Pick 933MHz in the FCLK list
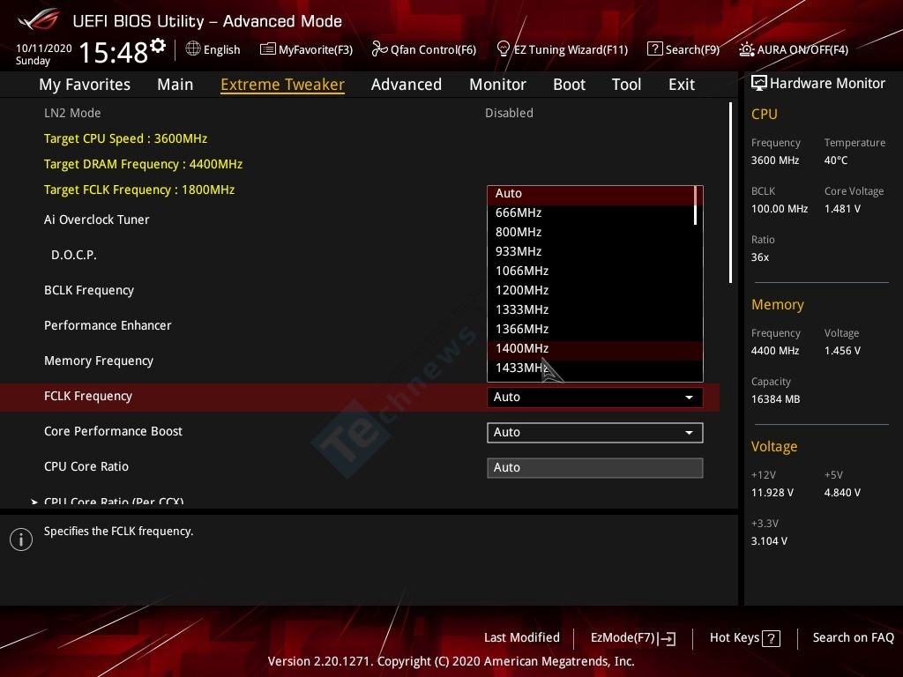Image resolution: width=903 pixels, height=677 pixels. 592,251
